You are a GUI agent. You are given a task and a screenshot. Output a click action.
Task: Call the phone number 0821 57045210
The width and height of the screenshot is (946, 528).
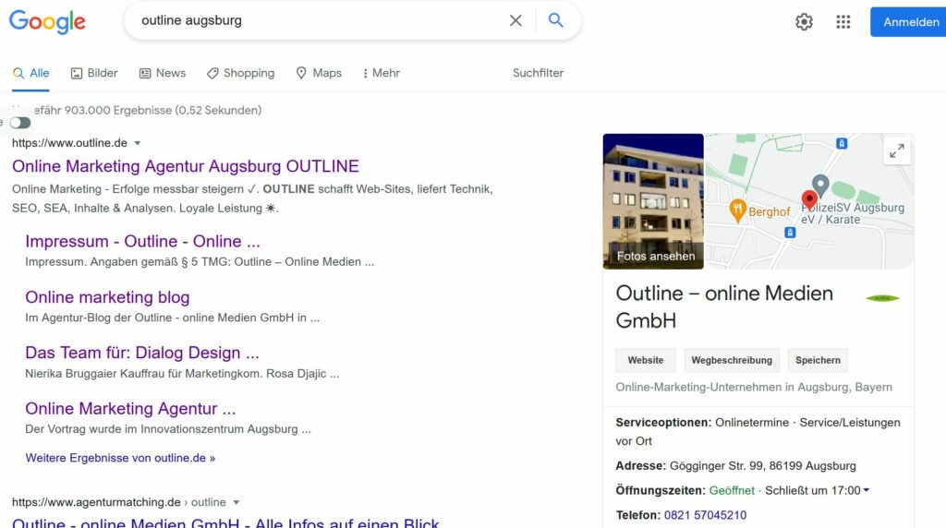(705, 515)
